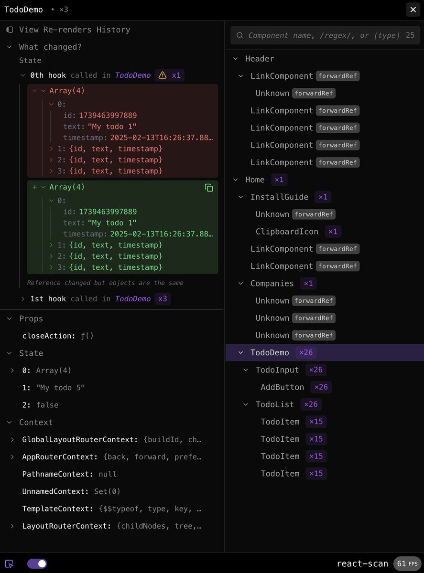Collapse the TodoInput tree node

[x=246, y=370]
